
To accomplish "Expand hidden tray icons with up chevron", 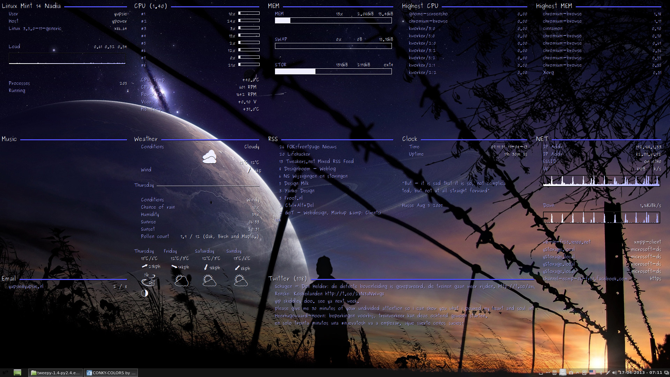I will coord(578,372).
